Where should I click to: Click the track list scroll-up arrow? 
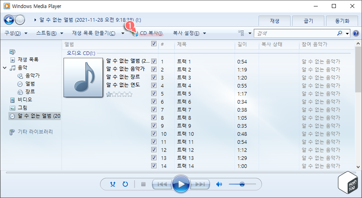pos(358,43)
